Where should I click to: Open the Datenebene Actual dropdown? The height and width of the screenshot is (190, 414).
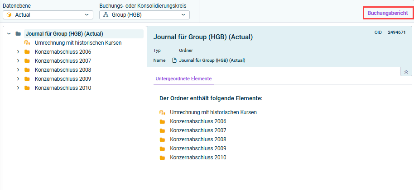pyautogui.click(x=48, y=15)
